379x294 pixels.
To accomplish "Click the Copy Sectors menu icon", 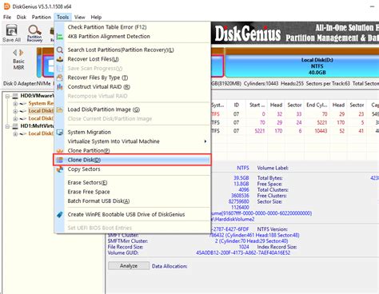I will point(60,169).
